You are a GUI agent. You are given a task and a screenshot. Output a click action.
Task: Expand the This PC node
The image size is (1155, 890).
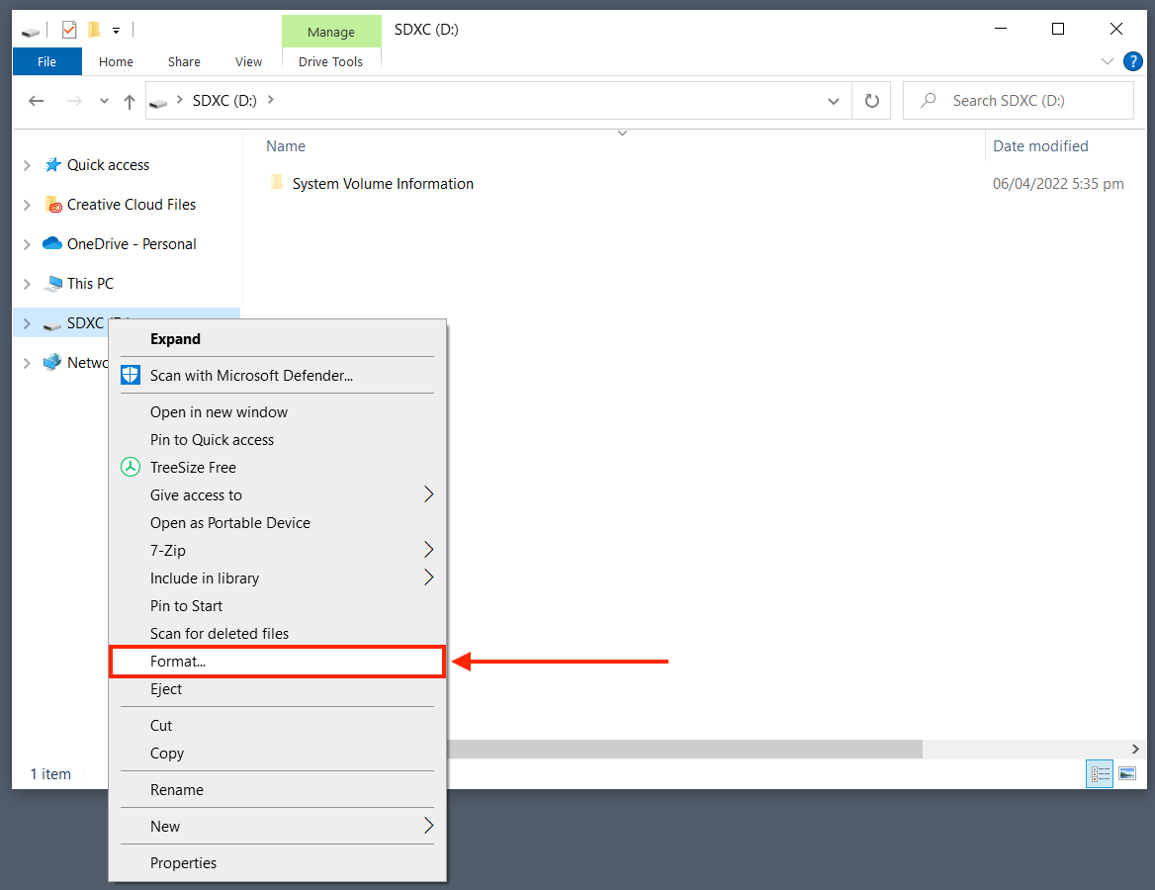point(28,284)
